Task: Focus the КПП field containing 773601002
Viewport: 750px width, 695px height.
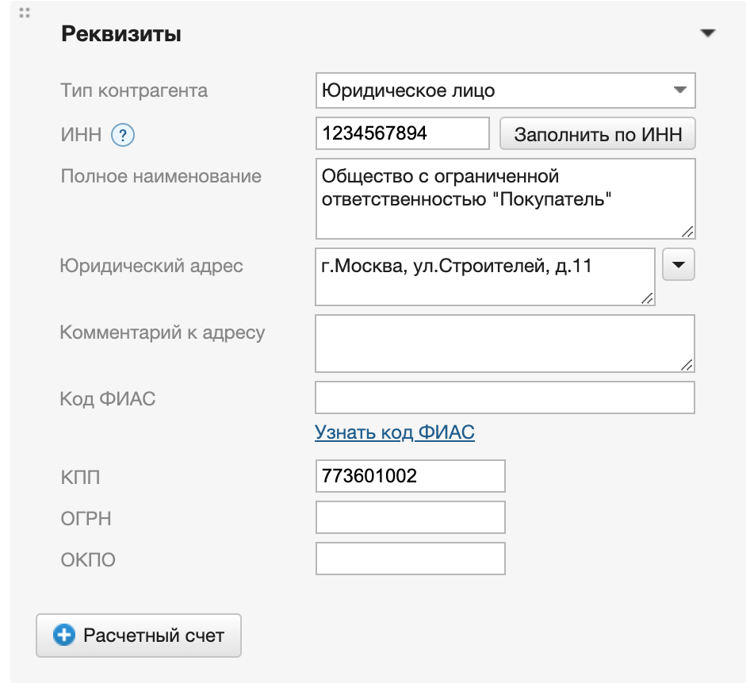Action: pos(410,476)
